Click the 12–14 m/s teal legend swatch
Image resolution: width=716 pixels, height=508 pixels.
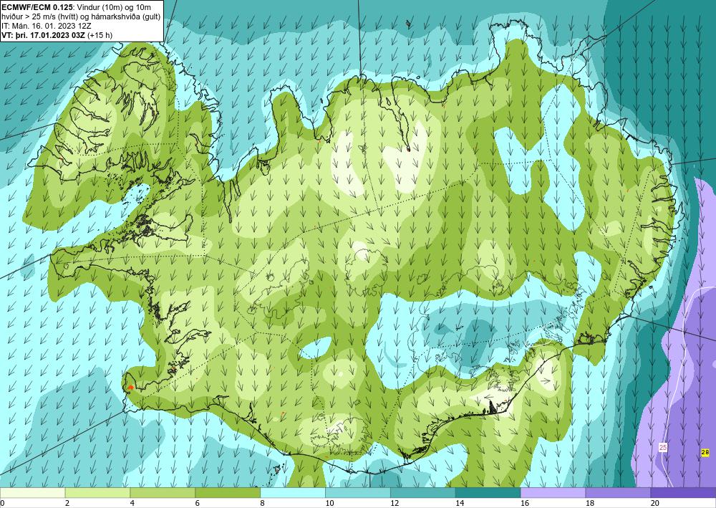(423, 493)
